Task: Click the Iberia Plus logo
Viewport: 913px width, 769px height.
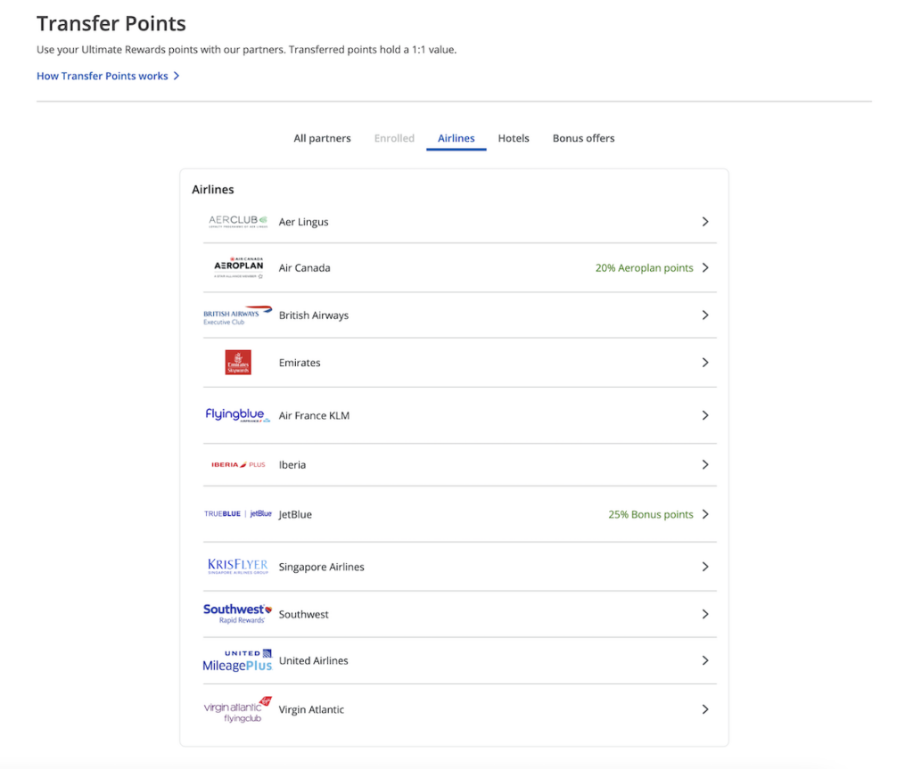Action: [x=238, y=464]
